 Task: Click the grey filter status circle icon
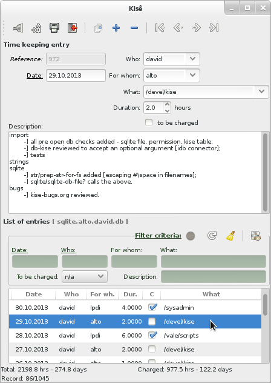[191, 236]
